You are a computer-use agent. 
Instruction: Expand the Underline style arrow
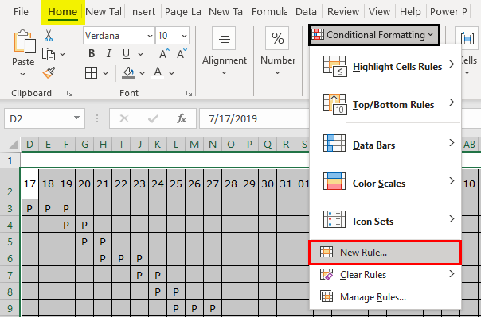point(140,55)
